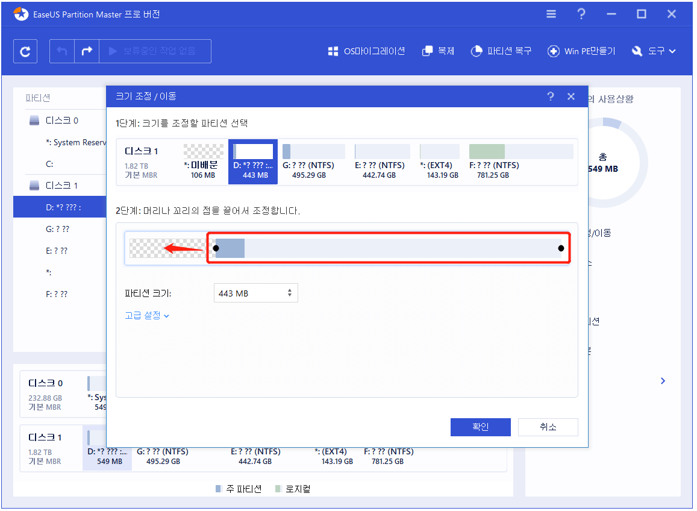Viewport: 697px width, 511px height.
Task: Select the E: NTFS 442.74 GB partition
Action: (x=382, y=162)
